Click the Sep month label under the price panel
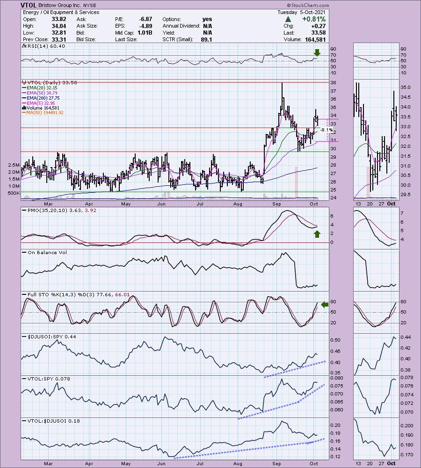The width and height of the screenshot is (421, 468). pyautogui.click(x=276, y=204)
